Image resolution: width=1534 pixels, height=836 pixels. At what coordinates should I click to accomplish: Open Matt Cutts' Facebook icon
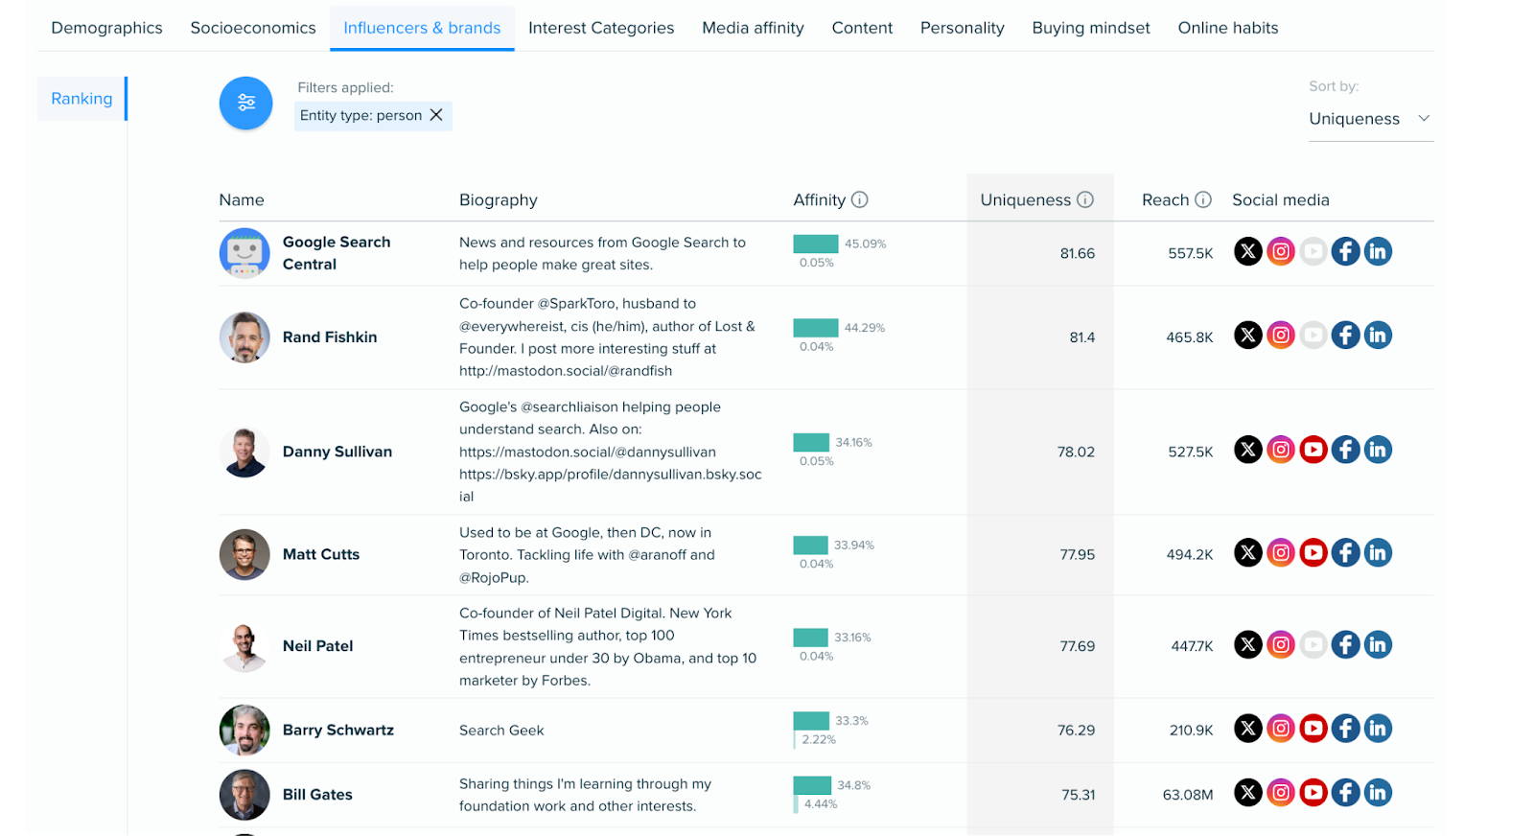tap(1345, 553)
